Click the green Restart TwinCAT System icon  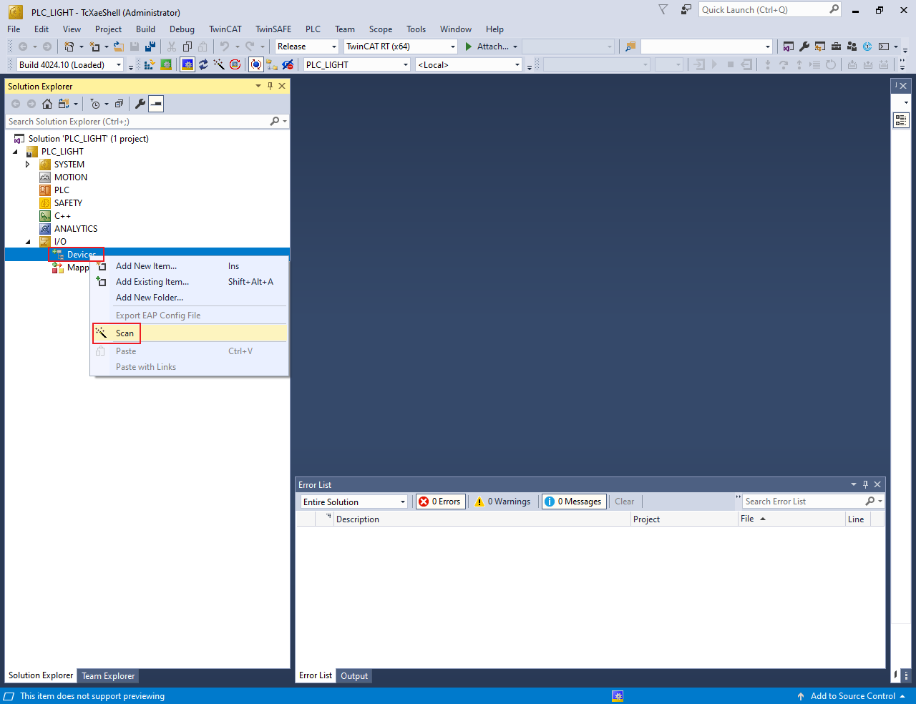[x=166, y=64]
